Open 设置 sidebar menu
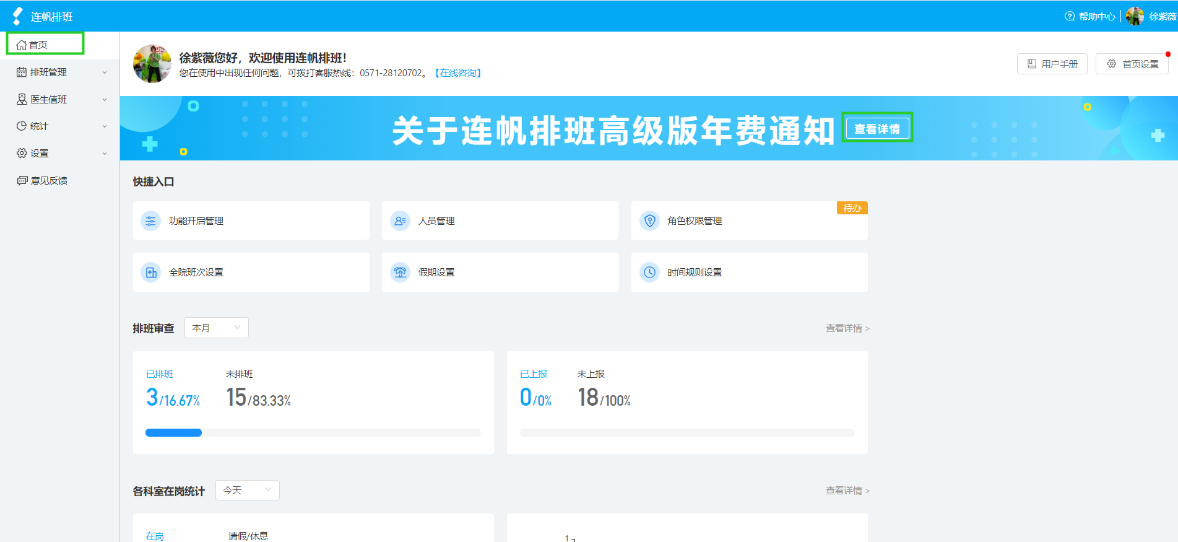Screen dimensions: 1178x542 tap(60, 153)
